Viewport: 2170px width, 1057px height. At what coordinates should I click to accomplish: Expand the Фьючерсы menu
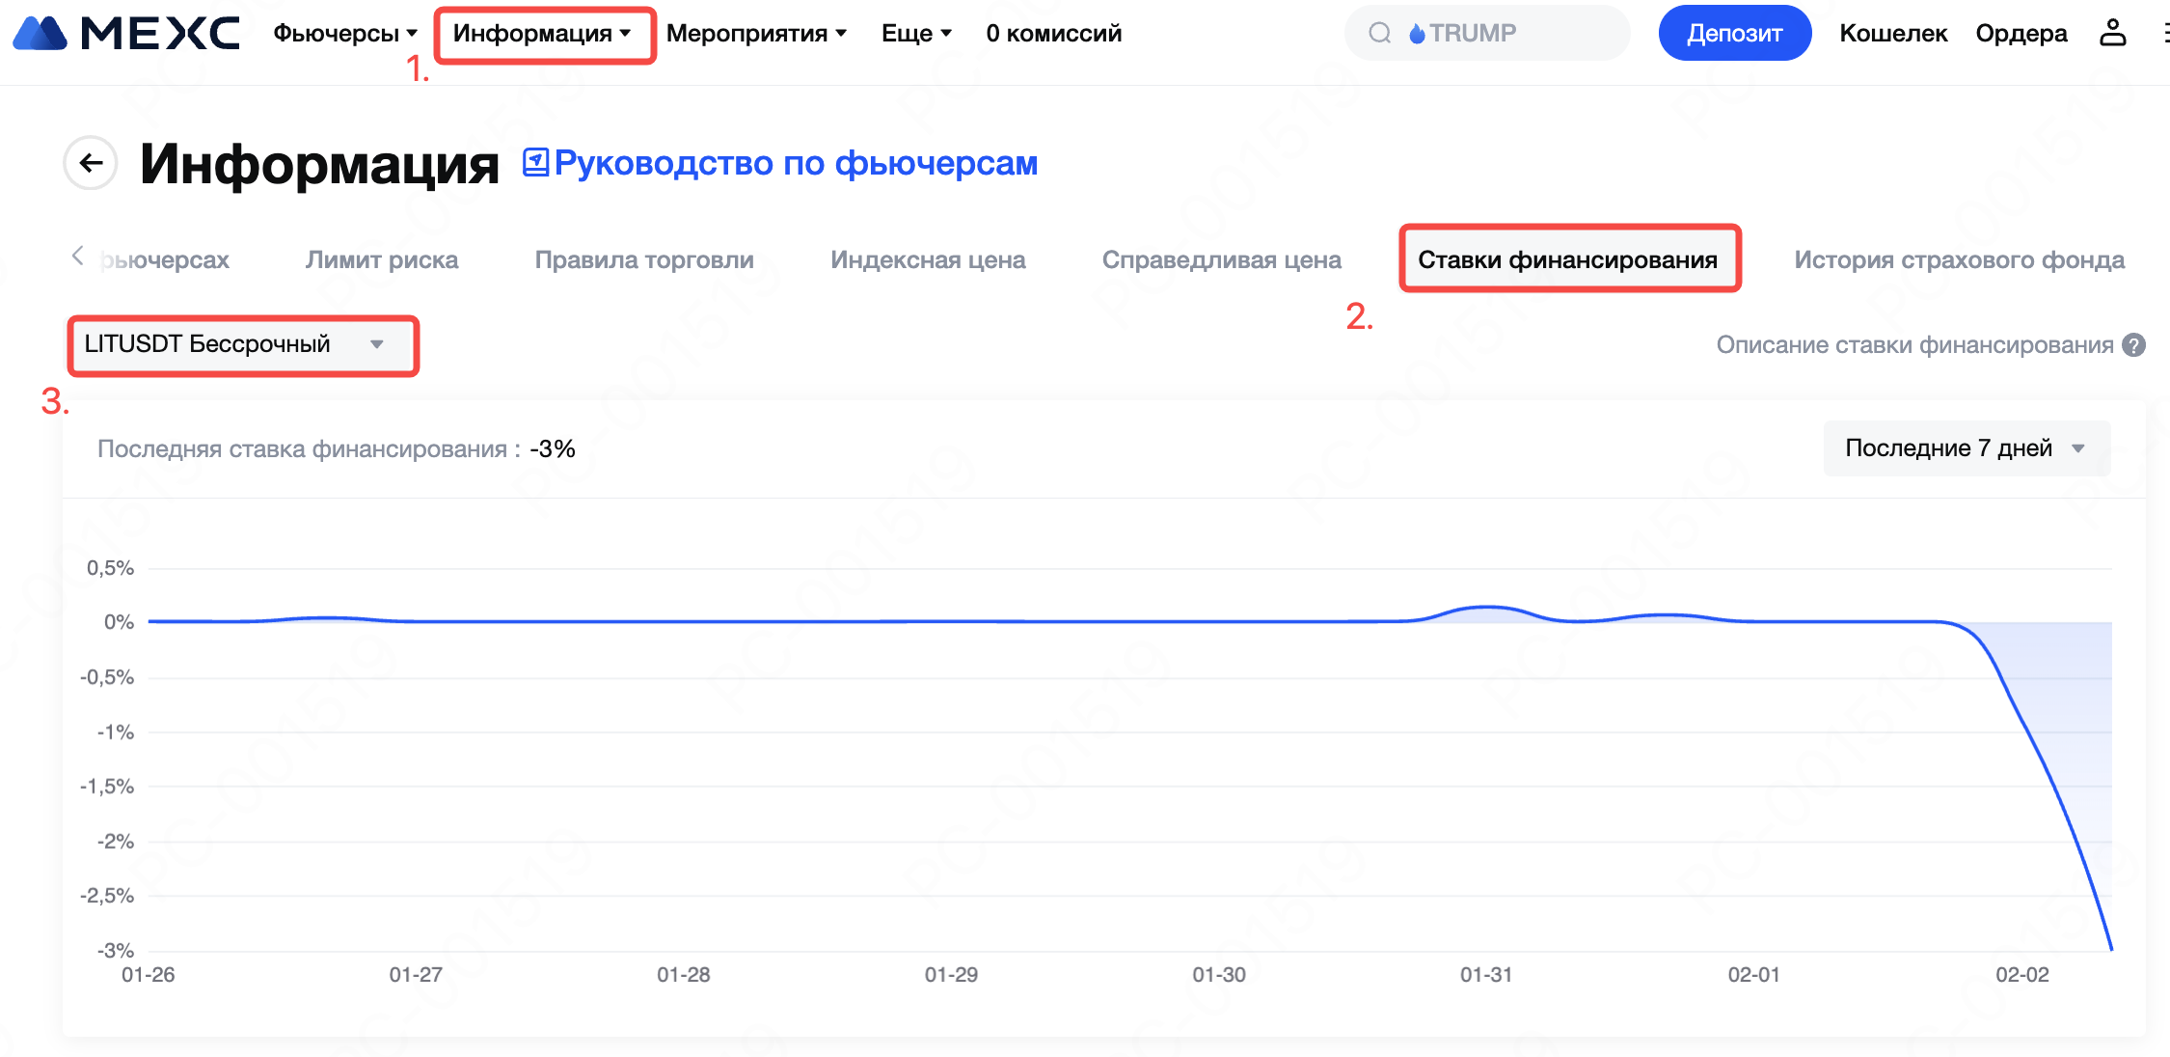(x=344, y=34)
